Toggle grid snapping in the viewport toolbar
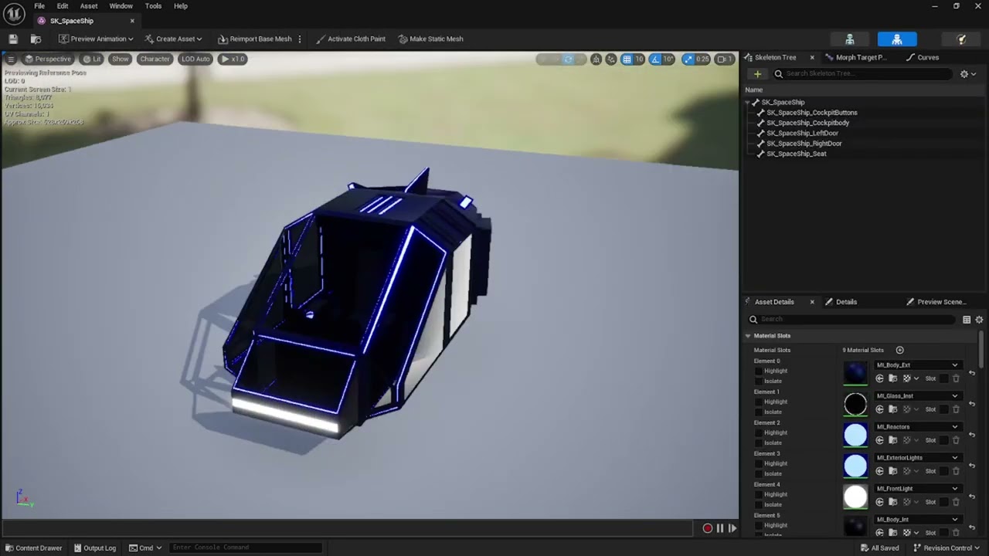The image size is (989, 556). [x=627, y=59]
